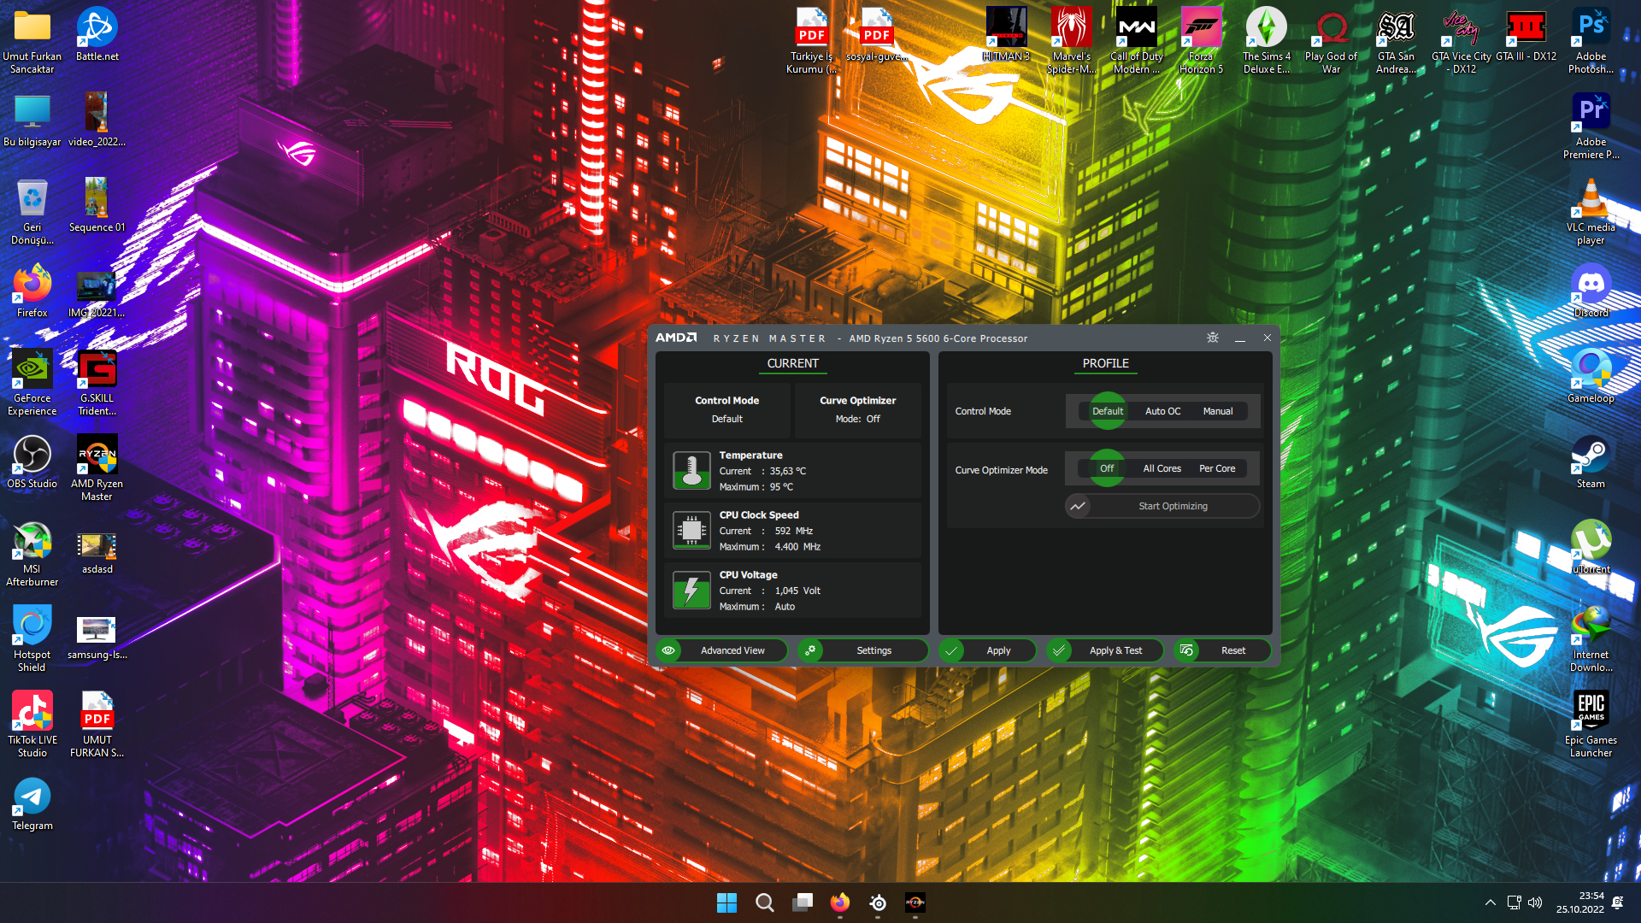Click the bug report icon in Ryzen Master title bar
This screenshot has height=923, width=1641.
tap(1212, 338)
